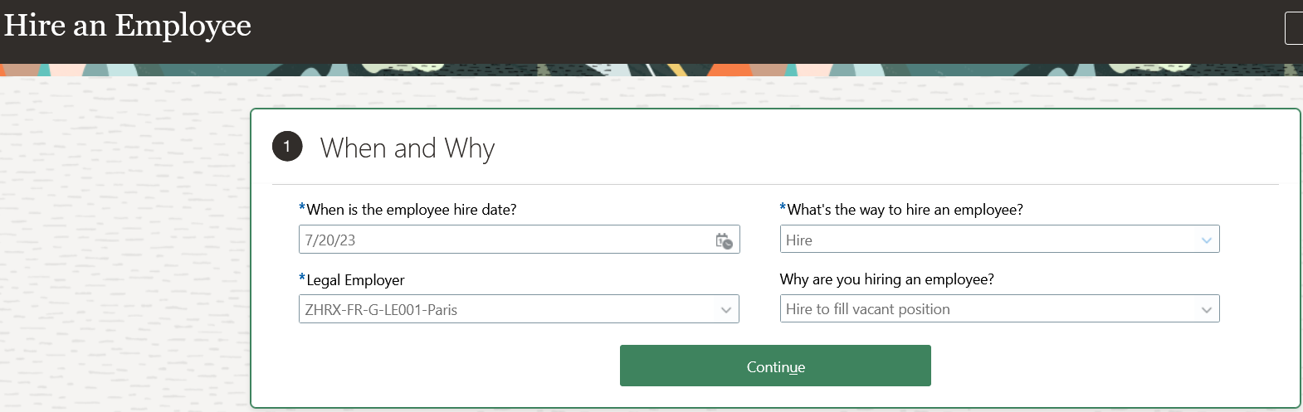Select the When and Why section heading
The height and width of the screenshot is (412, 1303).
tap(407, 148)
